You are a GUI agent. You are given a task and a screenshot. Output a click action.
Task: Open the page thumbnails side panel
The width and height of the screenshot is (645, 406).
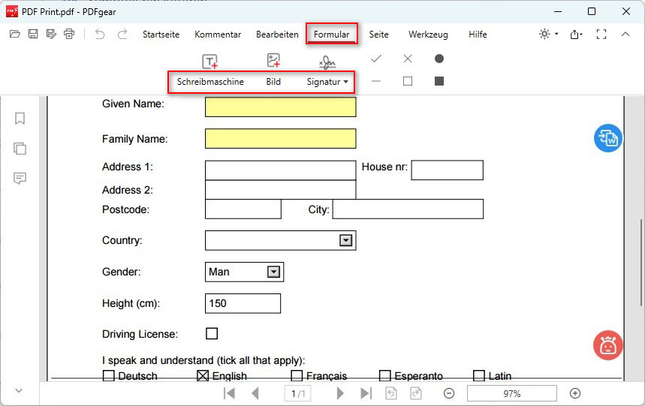click(20, 149)
